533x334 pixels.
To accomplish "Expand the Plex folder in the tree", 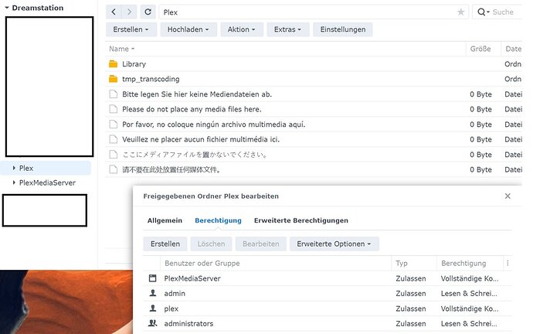I will click(14, 168).
